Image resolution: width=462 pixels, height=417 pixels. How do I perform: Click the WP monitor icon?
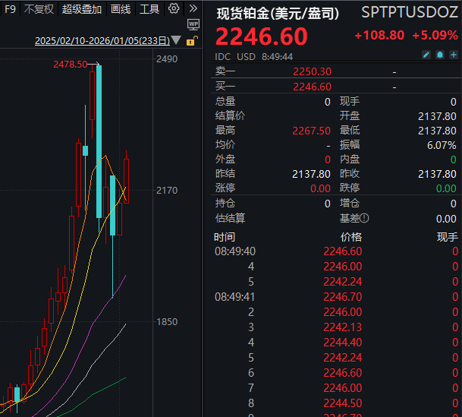pyautogui.click(x=193, y=24)
